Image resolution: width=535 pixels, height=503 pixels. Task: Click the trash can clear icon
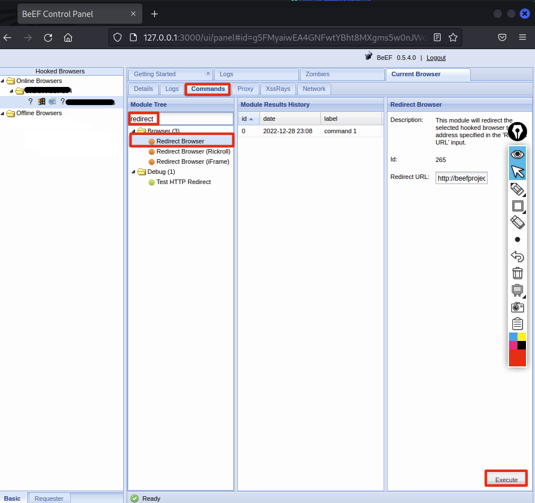pos(517,273)
